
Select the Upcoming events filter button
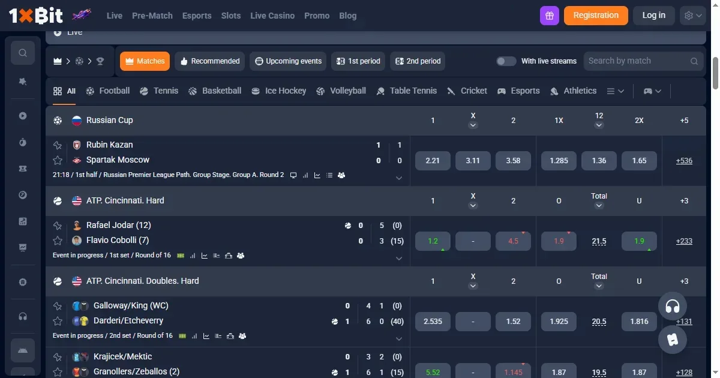click(x=288, y=61)
